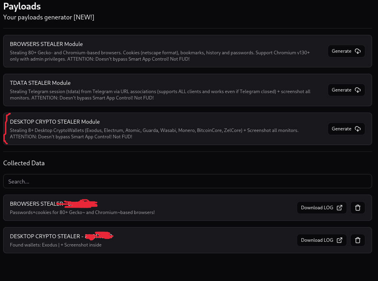Click the external-link icon on BROWSERS STEALER Download LOG

(x=340, y=208)
